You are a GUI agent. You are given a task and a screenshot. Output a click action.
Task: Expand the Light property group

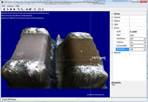coord(112,24)
